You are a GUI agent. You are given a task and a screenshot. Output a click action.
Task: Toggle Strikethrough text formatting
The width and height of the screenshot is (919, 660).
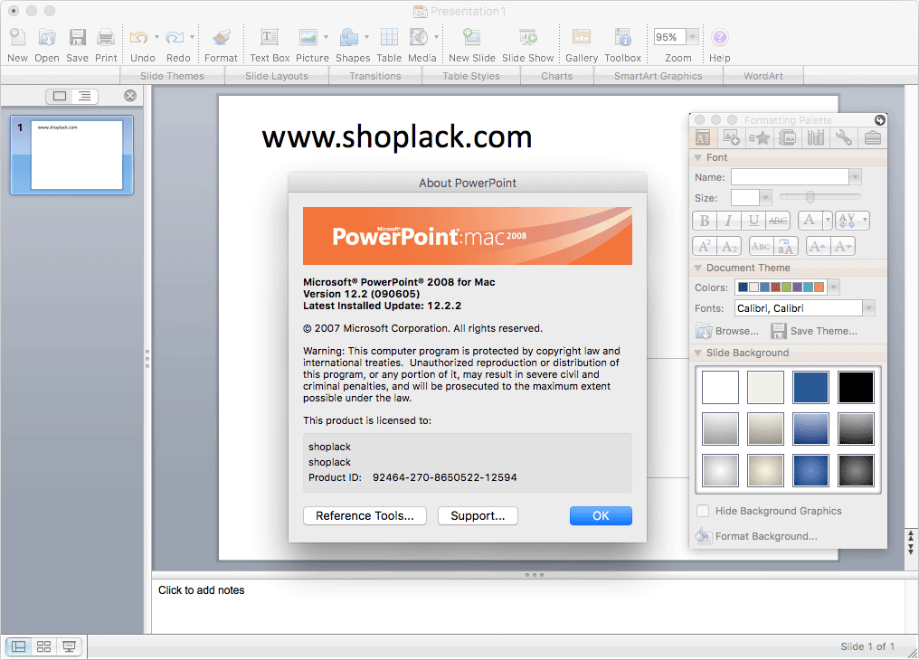778,221
